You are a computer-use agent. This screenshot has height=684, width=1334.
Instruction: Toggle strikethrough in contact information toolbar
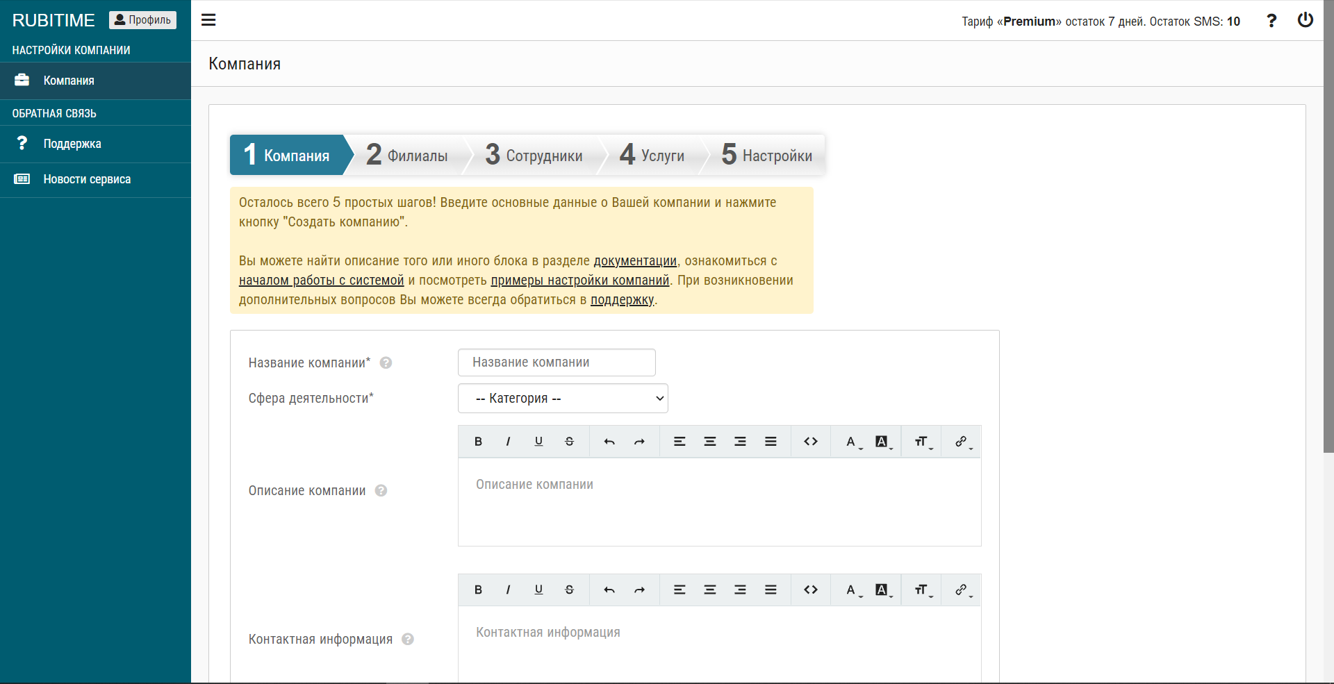(x=569, y=590)
